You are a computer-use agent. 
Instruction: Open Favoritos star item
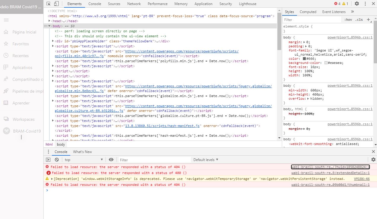coord(17,44)
